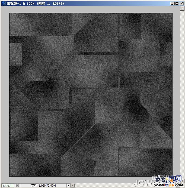185x188 pixels.
Task: Click the small round icon beside zoom field
Action: pos(17,186)
